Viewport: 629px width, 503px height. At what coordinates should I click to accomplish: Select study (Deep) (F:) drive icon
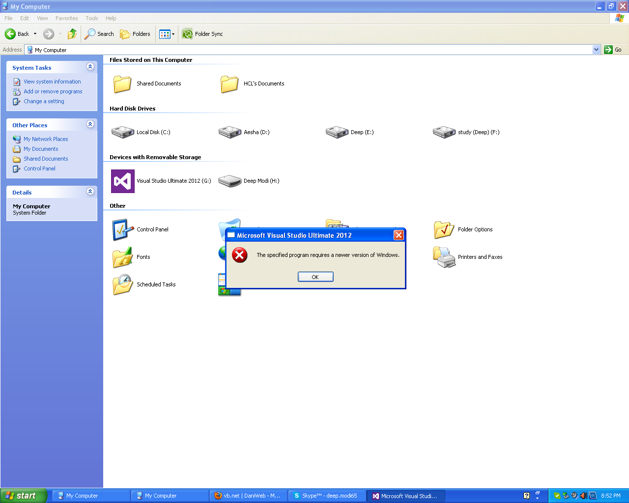[444, 132]
